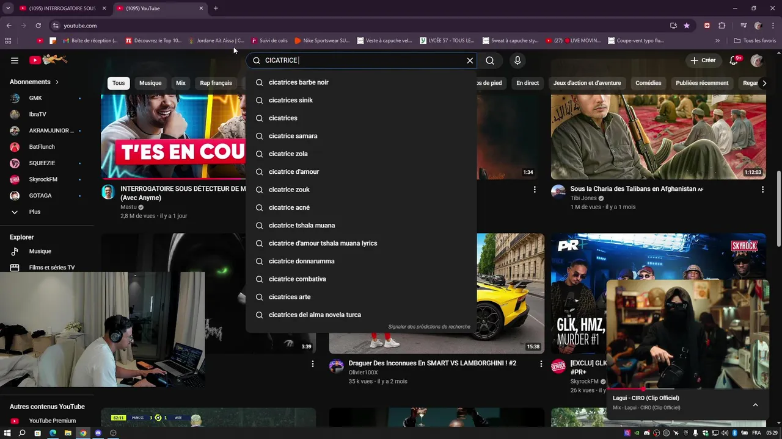Choose suggestion "cicatrice samara"
The height and width of the screenshot is (439, 782).
tap(361, 136)
